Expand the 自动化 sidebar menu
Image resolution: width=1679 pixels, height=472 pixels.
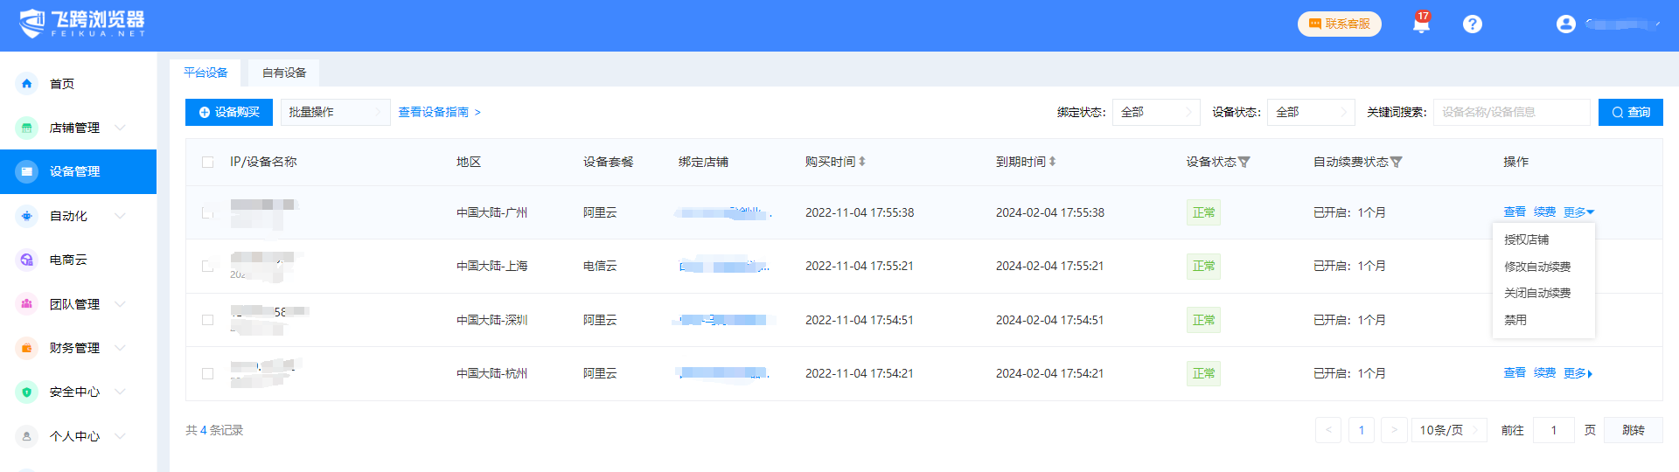click(120, 216)
